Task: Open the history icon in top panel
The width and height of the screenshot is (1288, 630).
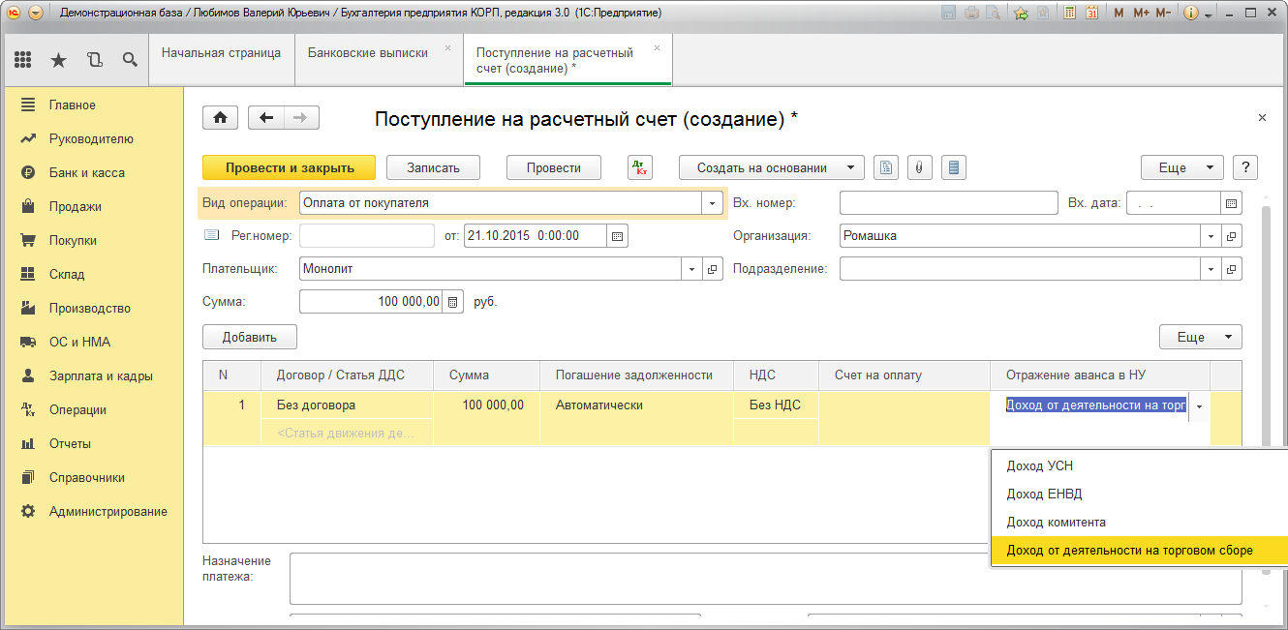Action: [94, 60]
